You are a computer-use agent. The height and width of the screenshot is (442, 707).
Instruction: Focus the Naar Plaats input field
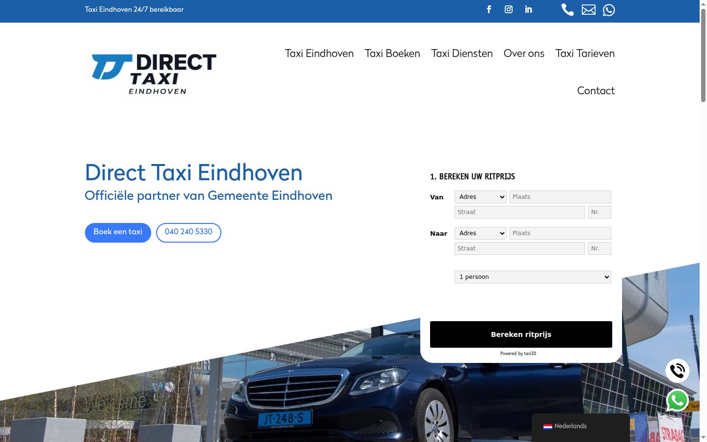tap(560, 233)
